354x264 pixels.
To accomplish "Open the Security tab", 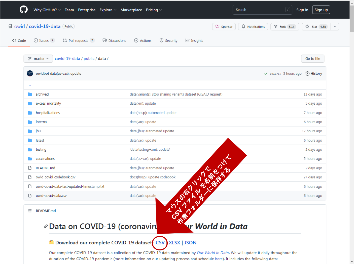I will point(168,41).
